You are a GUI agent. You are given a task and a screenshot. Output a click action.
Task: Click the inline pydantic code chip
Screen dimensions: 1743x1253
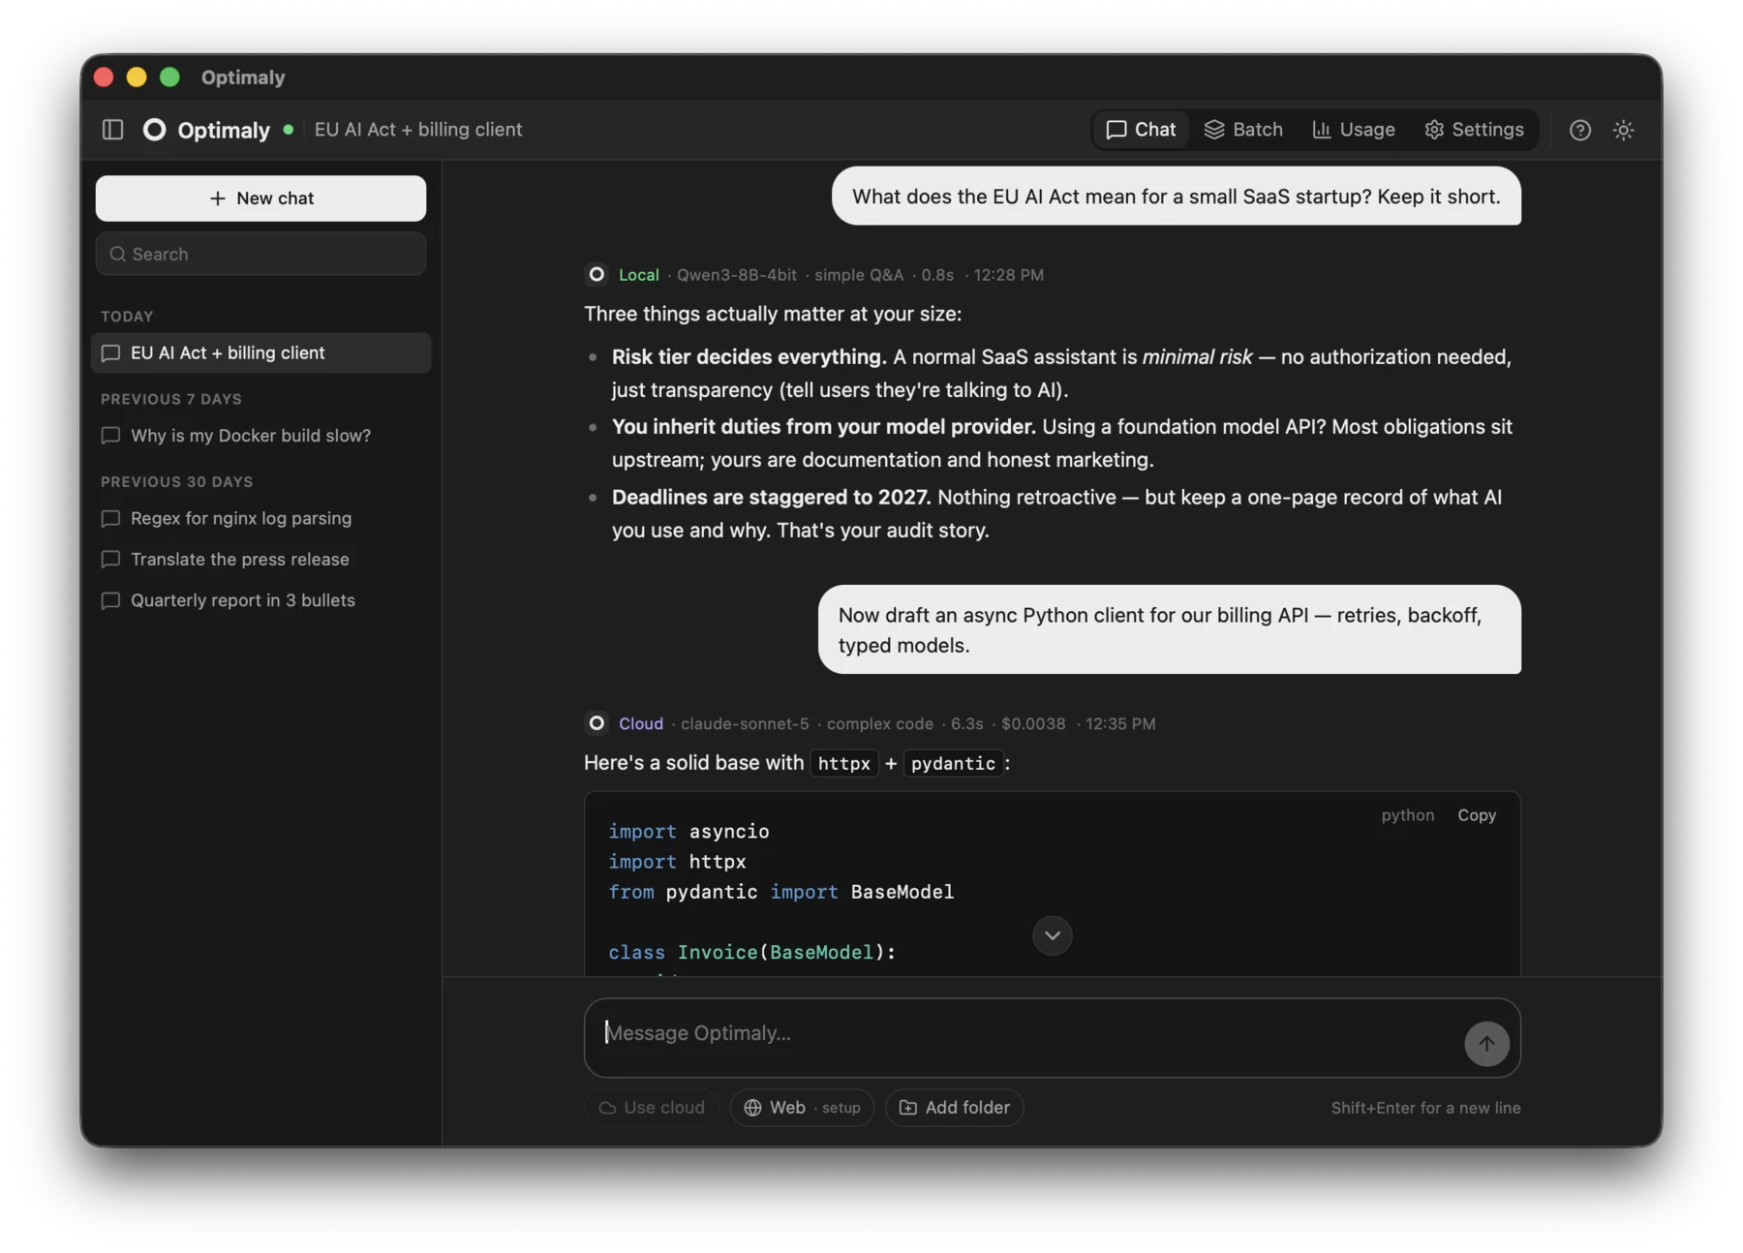[953, 763]
